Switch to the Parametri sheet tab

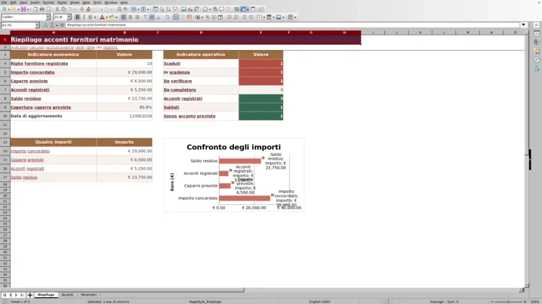(x=88, y=294)
